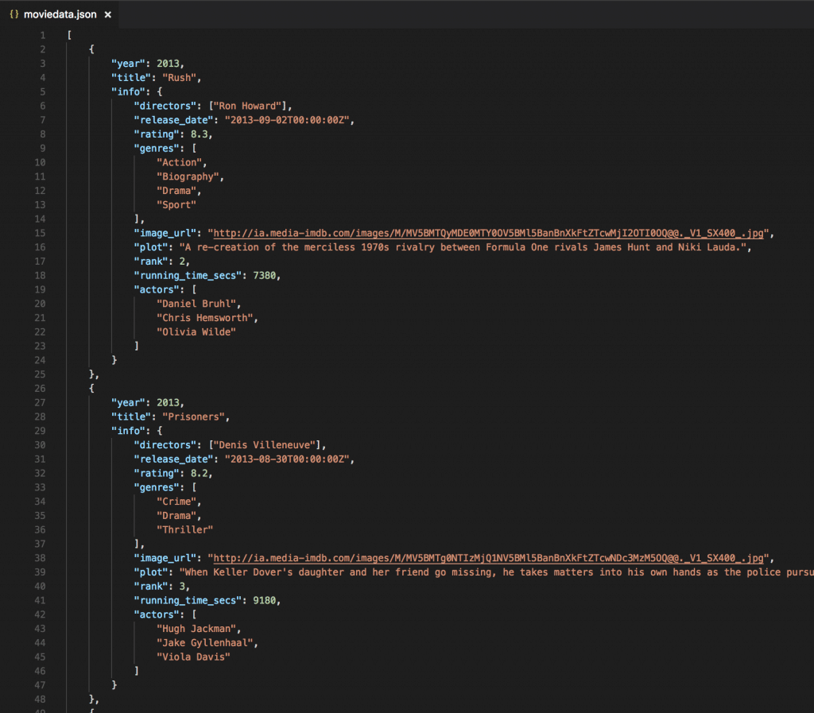Click release date "2013-09-02T00:00:00Z"
814x713 pixels.
(x=287, y=120)
